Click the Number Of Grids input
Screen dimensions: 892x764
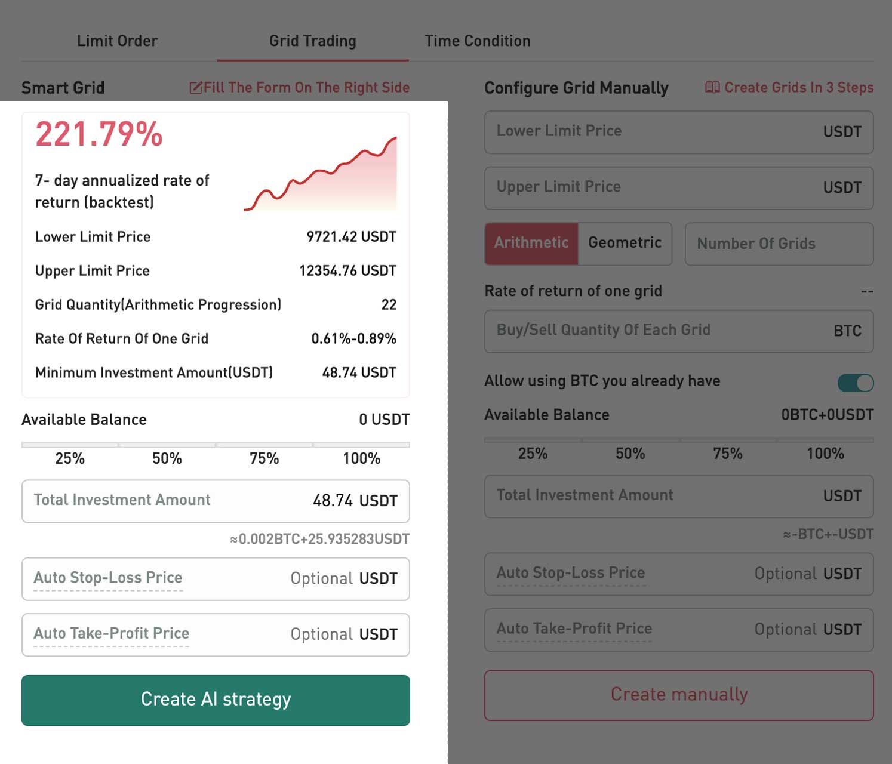point(778,244)
